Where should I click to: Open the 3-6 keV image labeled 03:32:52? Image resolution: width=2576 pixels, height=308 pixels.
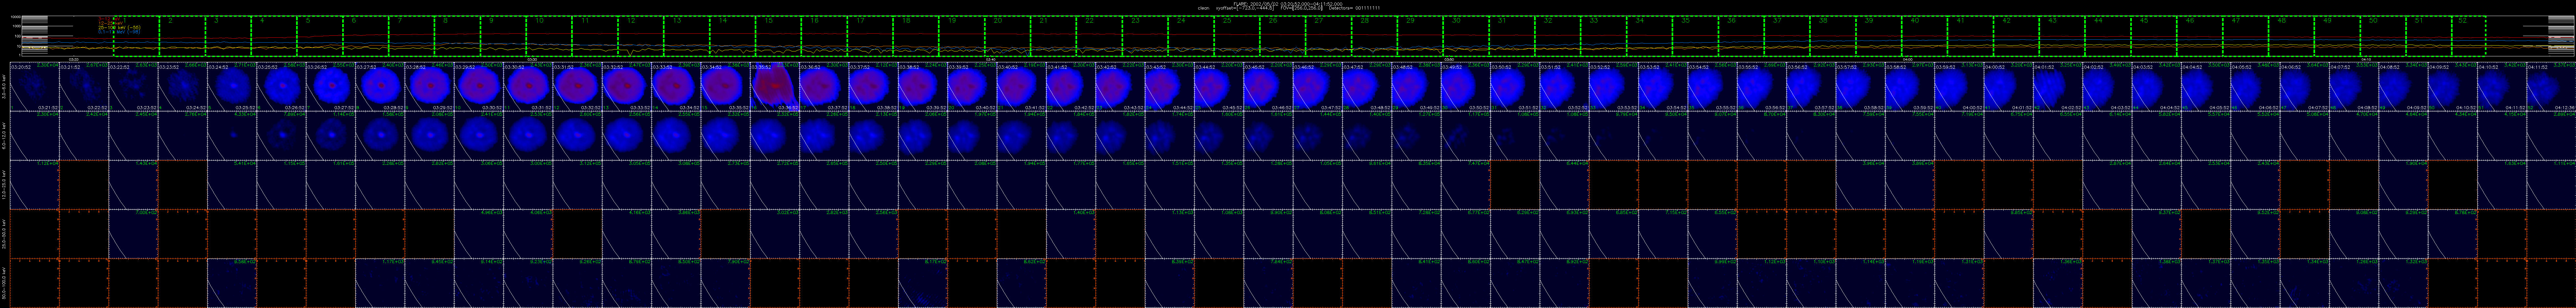[627, 87]
